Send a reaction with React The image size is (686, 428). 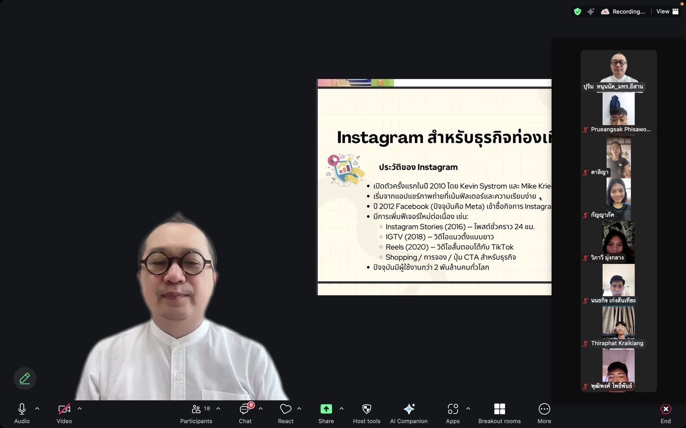(285, 413)
